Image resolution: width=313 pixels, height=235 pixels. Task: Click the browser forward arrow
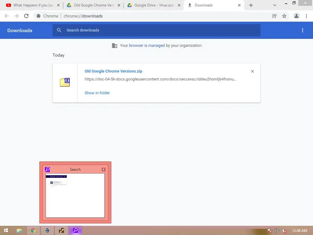click(x=17, y=16)
